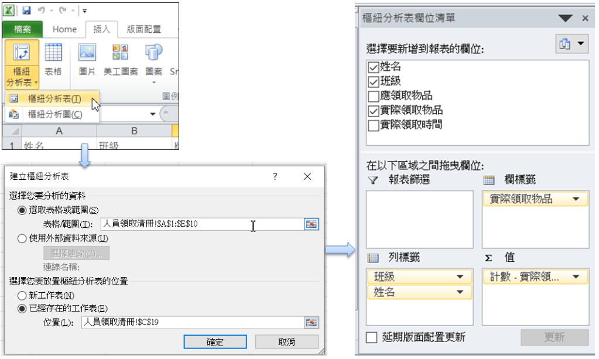Click 取消 to cancel PivotTable creation
Screen dimensions: 599x359
pos(286,341)
